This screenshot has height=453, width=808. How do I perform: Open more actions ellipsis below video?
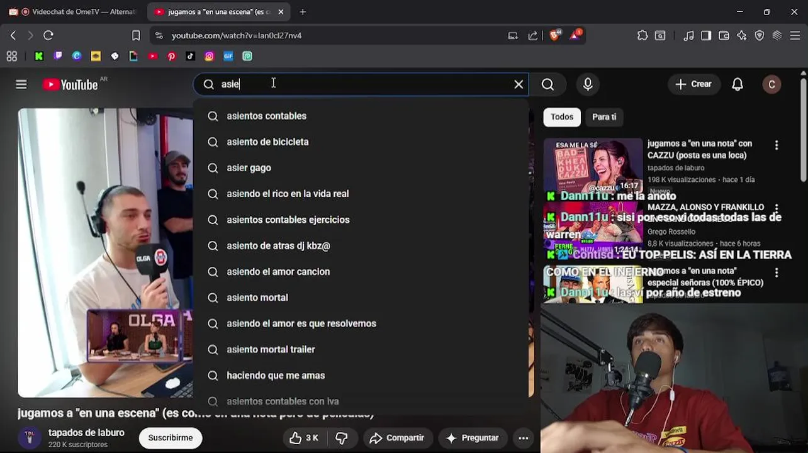(x=523, y=438)
